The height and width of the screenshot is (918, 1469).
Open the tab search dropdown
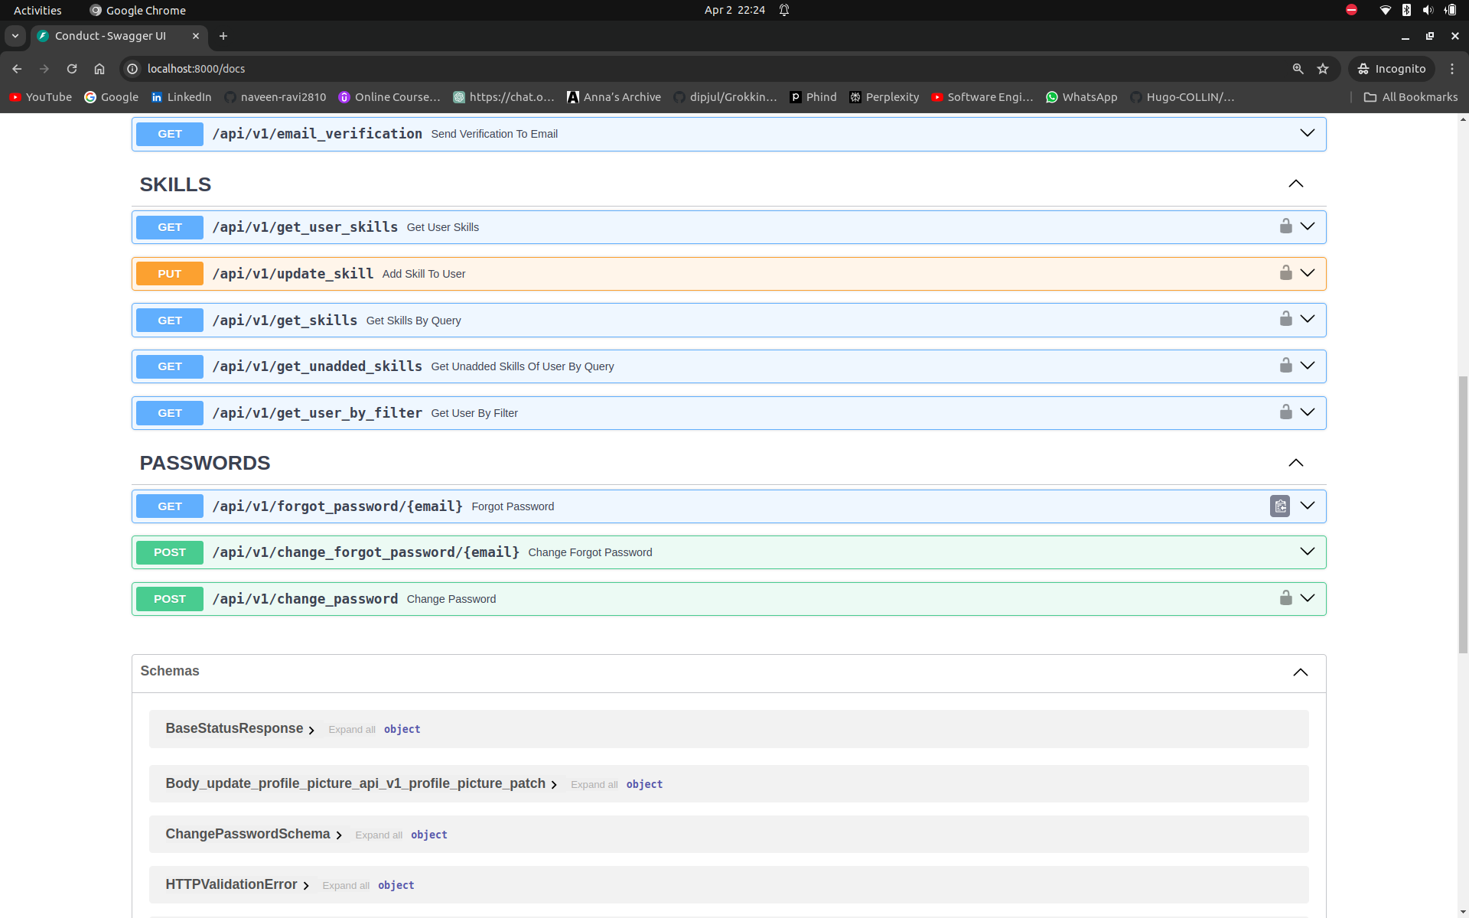[15, 36]
